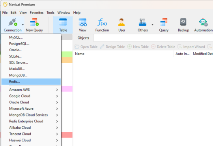Sort by the Auto In... column header
Image resolution: width=213 pixels, height=146 pixels.
(x=182, y=54)
